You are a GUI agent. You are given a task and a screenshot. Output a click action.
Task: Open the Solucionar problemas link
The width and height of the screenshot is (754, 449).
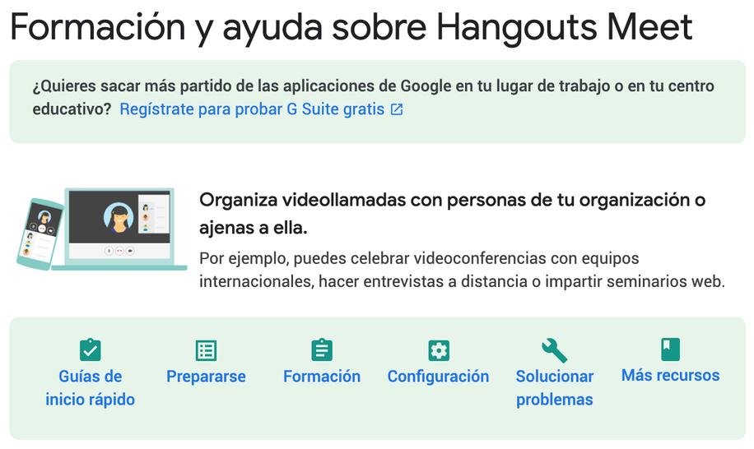(x=555, y=387)
